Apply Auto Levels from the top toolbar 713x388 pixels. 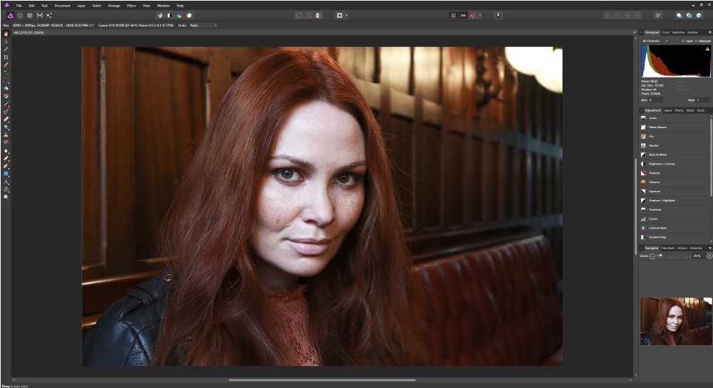pos(160,16)
